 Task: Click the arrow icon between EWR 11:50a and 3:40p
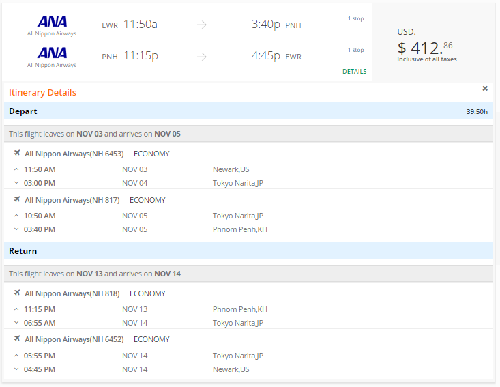201,25
